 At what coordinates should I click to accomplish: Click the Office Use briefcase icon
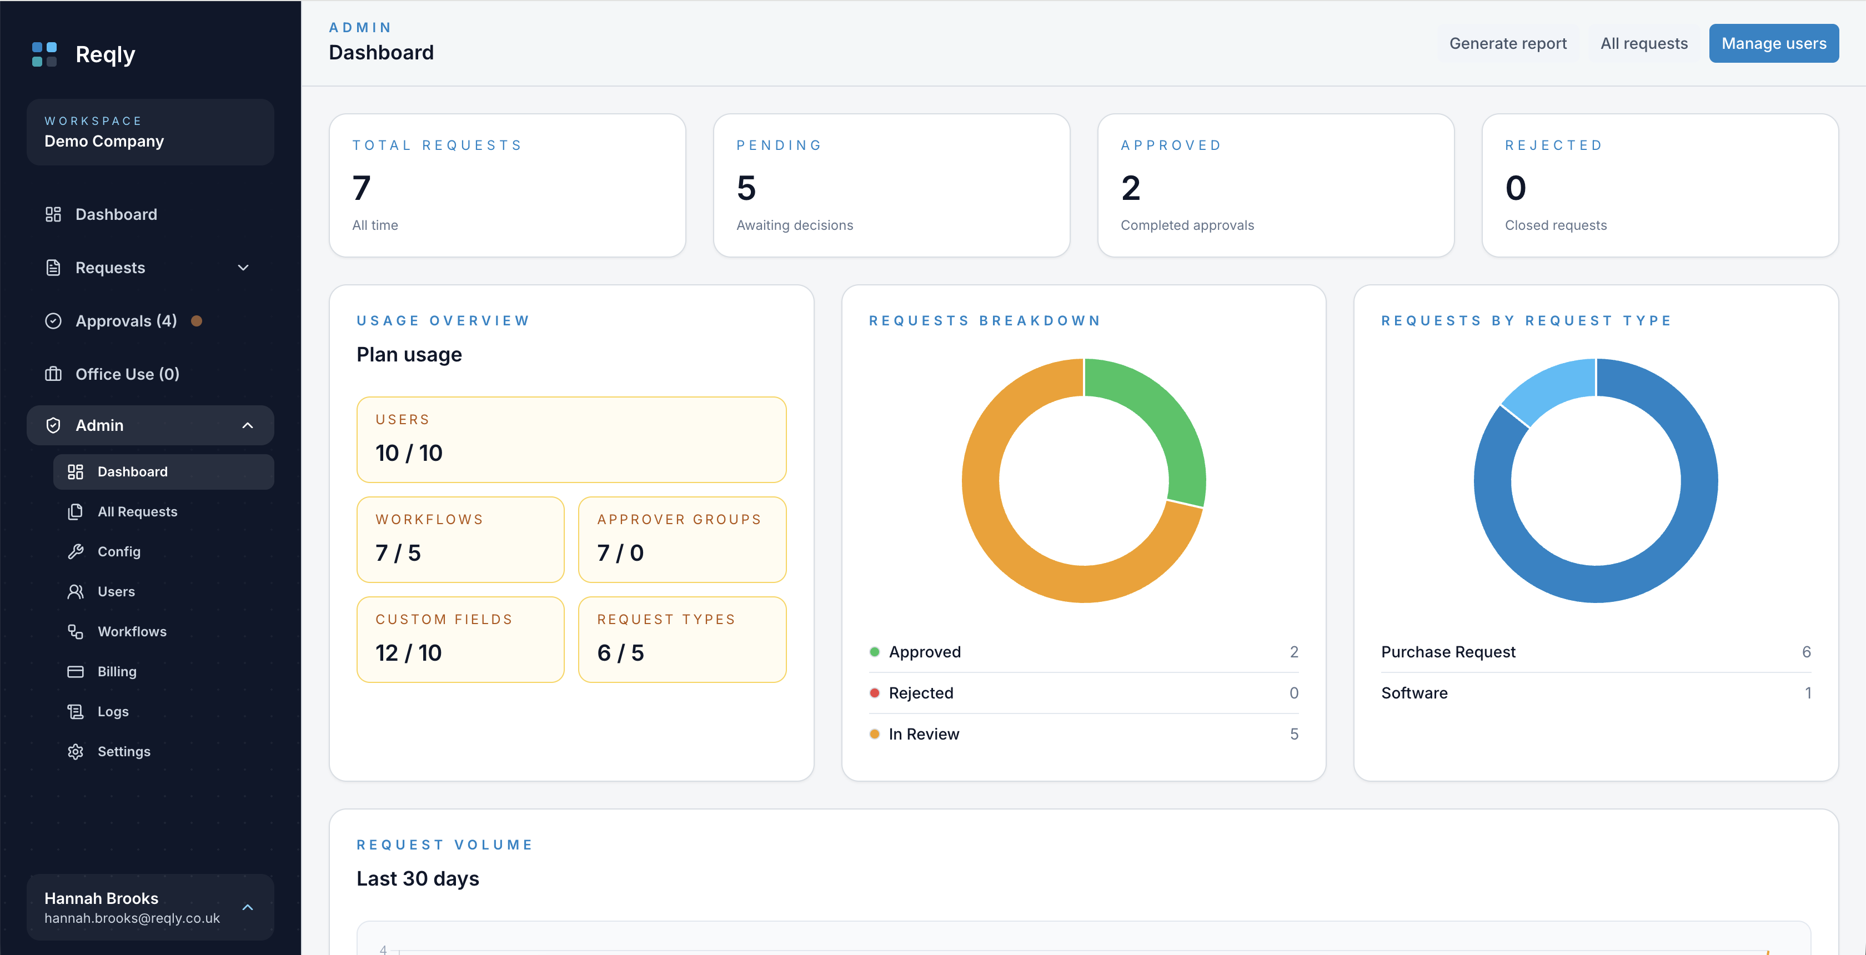[53, 374]
